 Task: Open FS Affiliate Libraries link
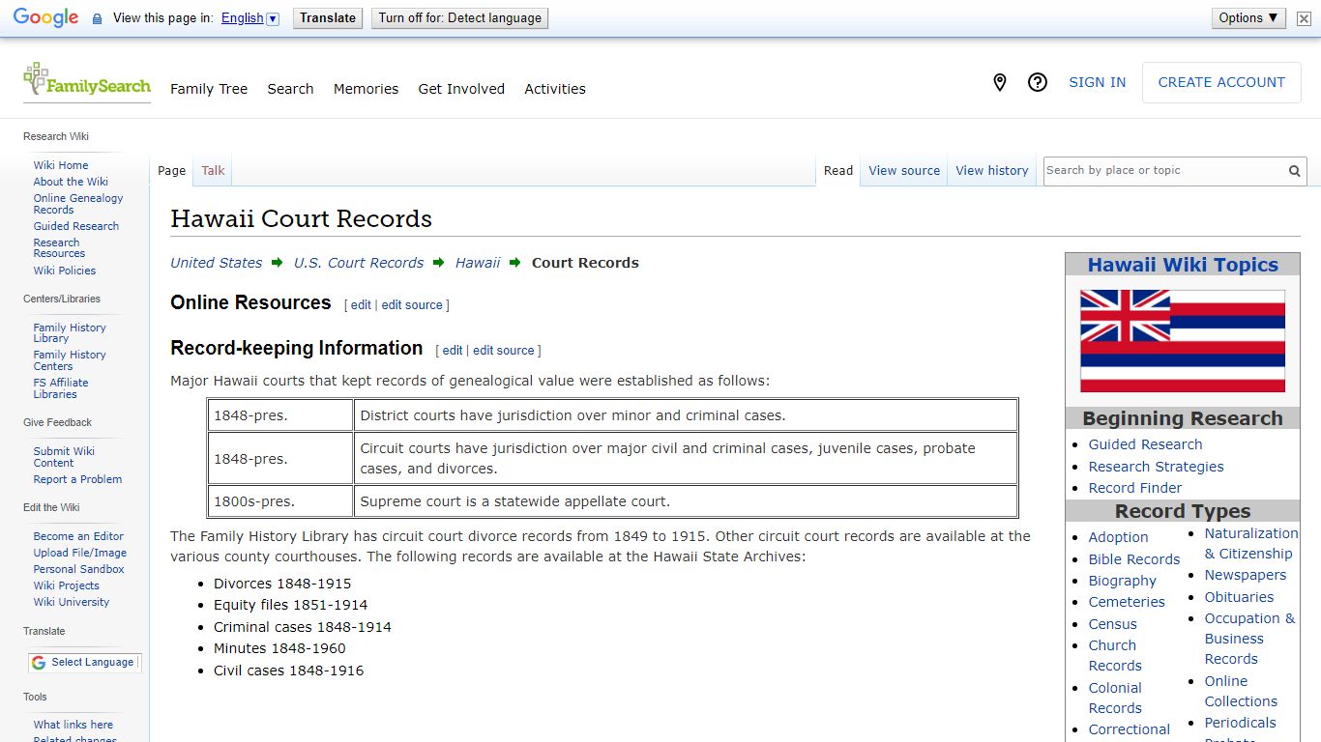pyautogui.click(x=61, y=388)
